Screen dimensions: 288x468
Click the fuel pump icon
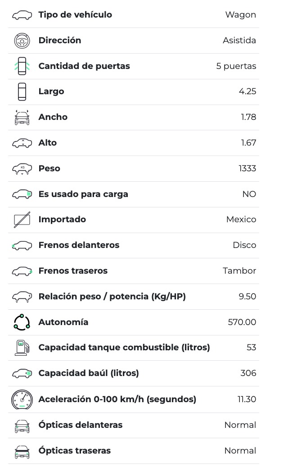pyautogui.click(x=22, y=348)
